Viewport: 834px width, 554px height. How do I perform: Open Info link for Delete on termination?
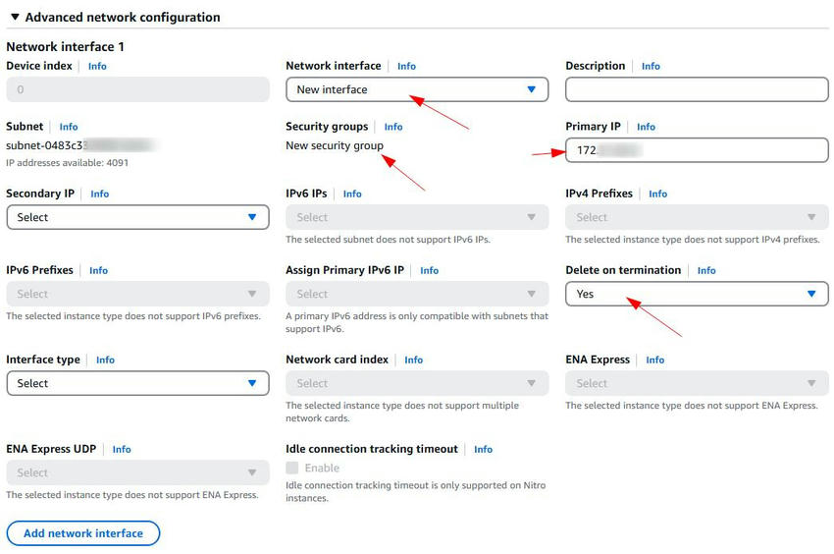(x=706, y=270)
